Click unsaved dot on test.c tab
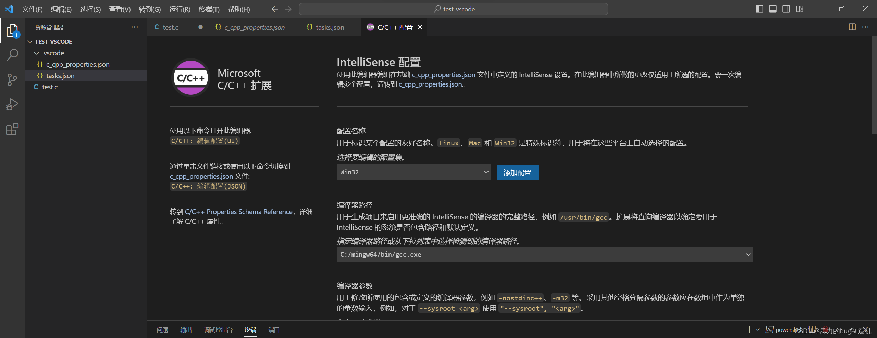This screenshot has width=877, height=338. pyautogui.click(x=200, y=27)
